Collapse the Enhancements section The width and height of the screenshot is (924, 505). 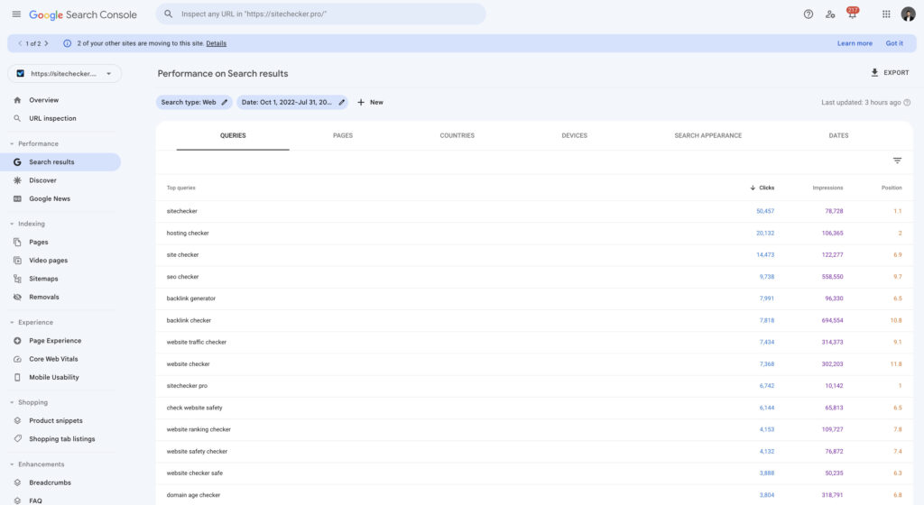pyautogui.click(x=12, y=464)
